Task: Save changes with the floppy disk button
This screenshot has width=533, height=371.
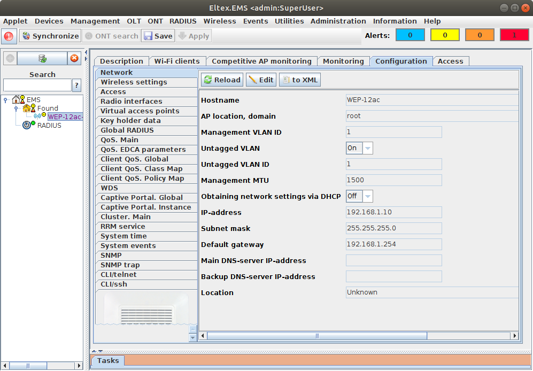Action: (158, 36)
